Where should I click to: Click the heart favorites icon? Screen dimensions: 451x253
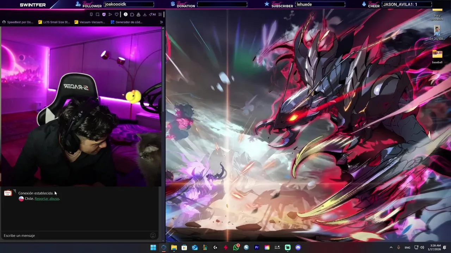tap(117, 14)
